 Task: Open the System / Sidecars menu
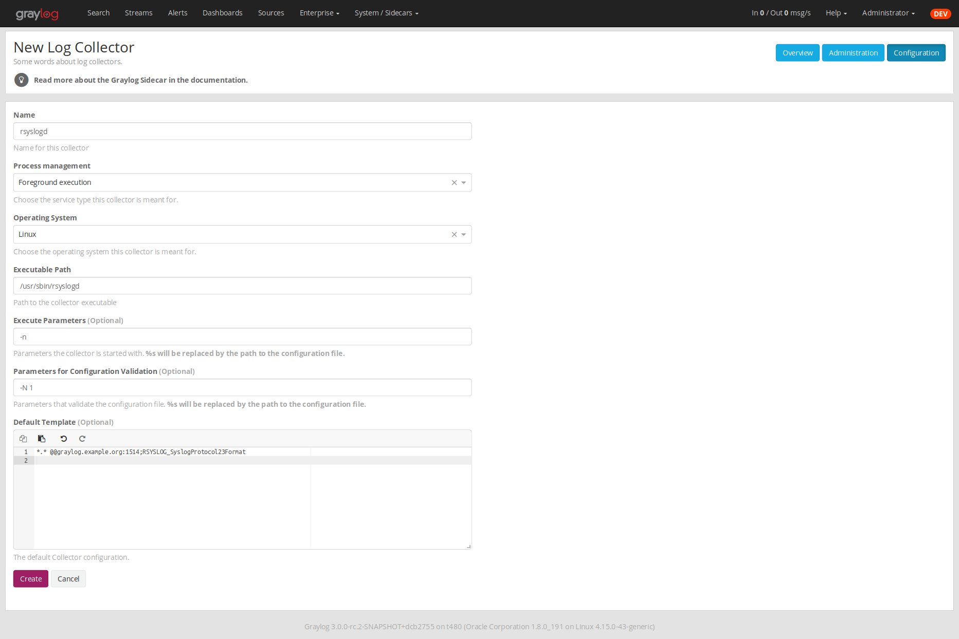click(386, 13)
